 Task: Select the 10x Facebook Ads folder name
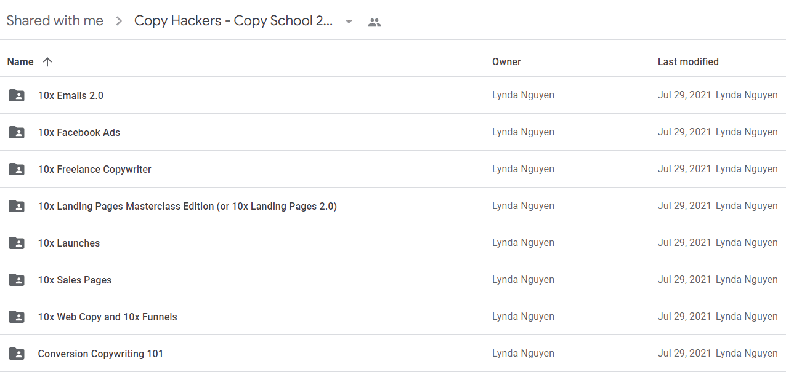(x=79, y=132)
